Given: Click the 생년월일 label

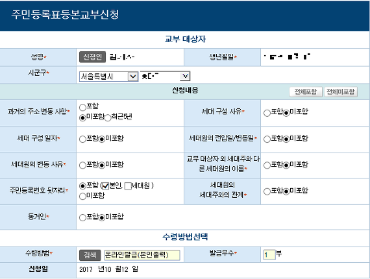Looking at the screenshot, I should (x=223, y=57).
